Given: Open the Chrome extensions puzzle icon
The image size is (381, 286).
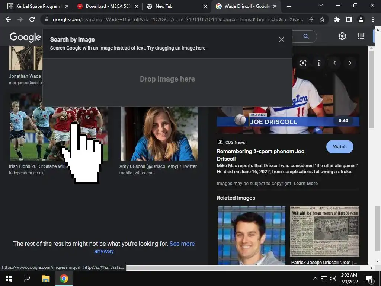Looking at the screenshot, I should click(x=337, y=19).
